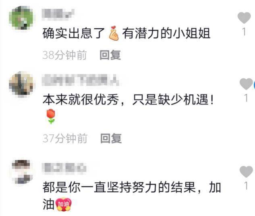Select comment text 只是缺少机遇
This screenshot has width=255, height=216.
click(x=170, y=99)
